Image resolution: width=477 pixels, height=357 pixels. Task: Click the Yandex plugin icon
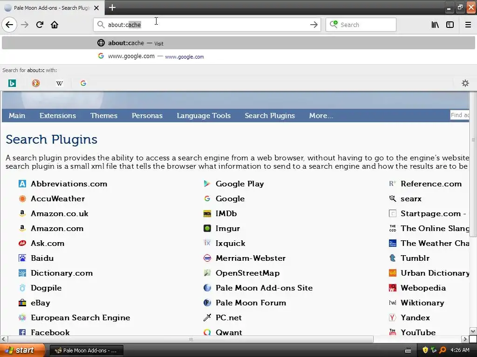(x=392, y=317)
